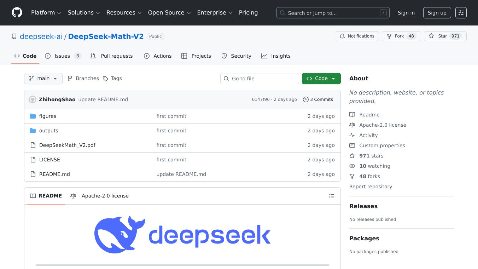Toggle repository Notifications bell
Screen dimensions: 478x269
click(357, 36)
